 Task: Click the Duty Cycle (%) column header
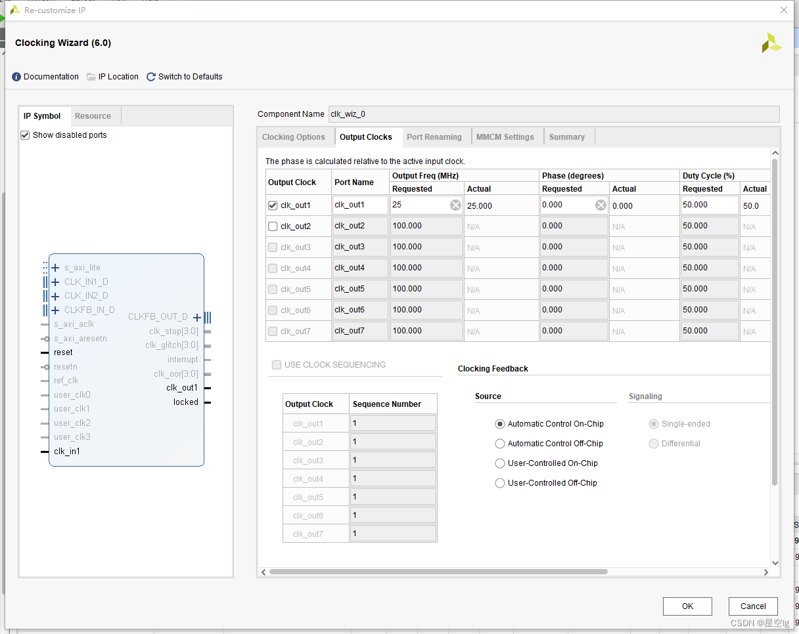[708, 176]
